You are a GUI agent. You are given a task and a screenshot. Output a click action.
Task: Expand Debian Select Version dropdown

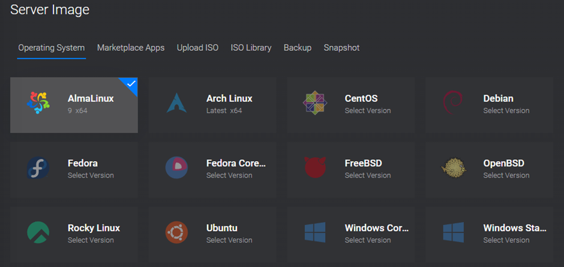[x=506, y=111]
